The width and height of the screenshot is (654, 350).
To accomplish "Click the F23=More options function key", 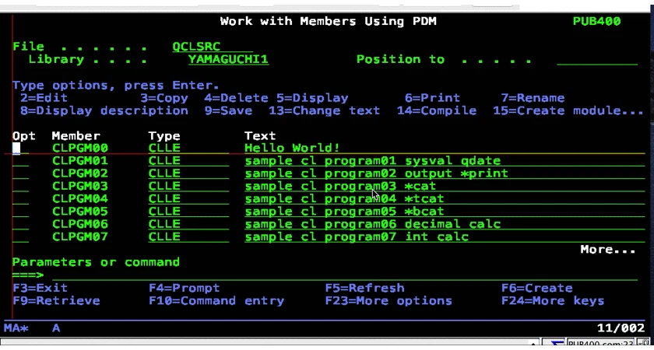I will [389, 301].
